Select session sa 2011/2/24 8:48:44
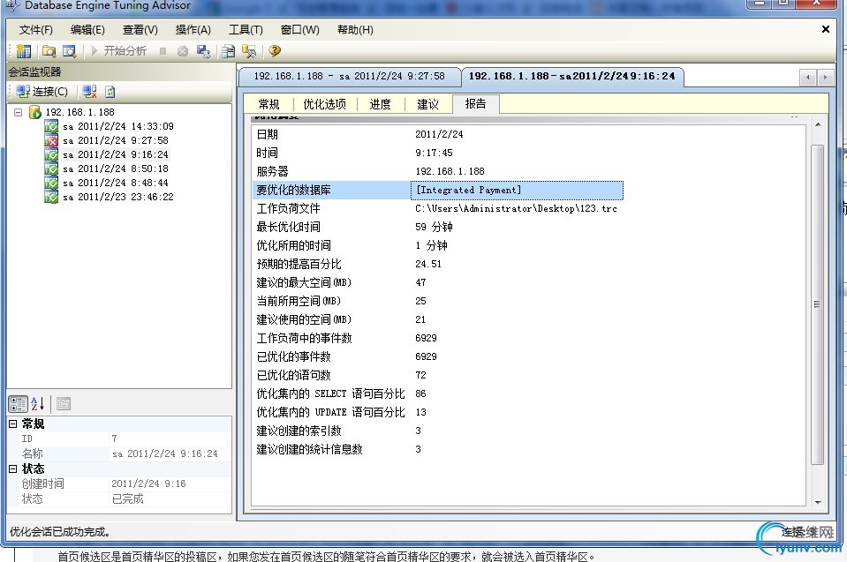The image size is (847, 562). point(115,183)
